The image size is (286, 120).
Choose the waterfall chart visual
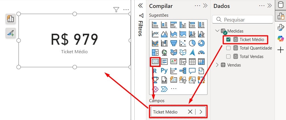point(164,43)
